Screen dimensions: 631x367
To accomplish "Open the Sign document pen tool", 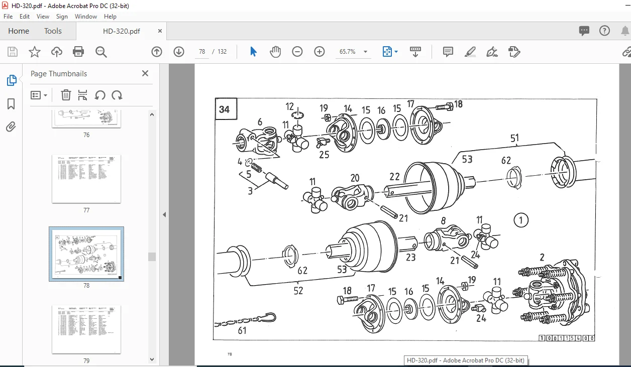I will [492, 52].
